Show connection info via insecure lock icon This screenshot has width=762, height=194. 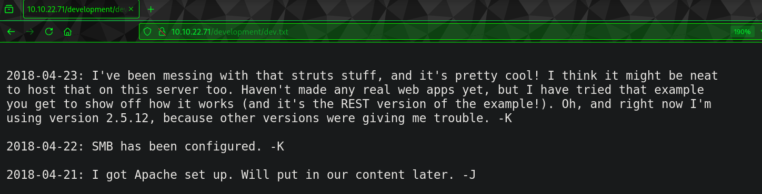point(162,31)
